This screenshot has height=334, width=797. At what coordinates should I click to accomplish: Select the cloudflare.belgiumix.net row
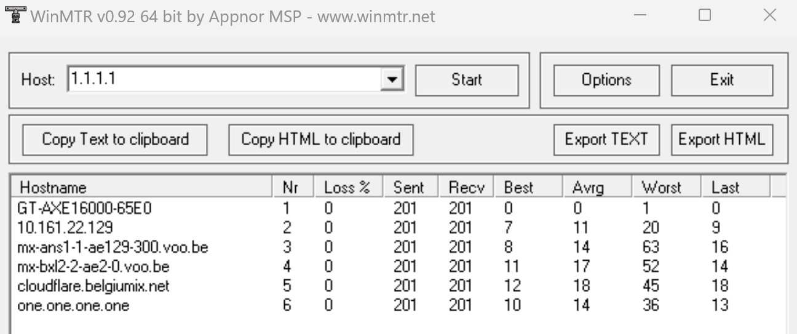[x=397, y=285]
